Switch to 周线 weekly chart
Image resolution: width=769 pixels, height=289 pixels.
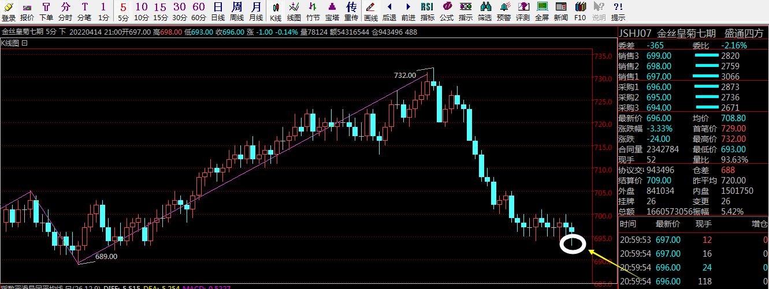click(236, 11)
